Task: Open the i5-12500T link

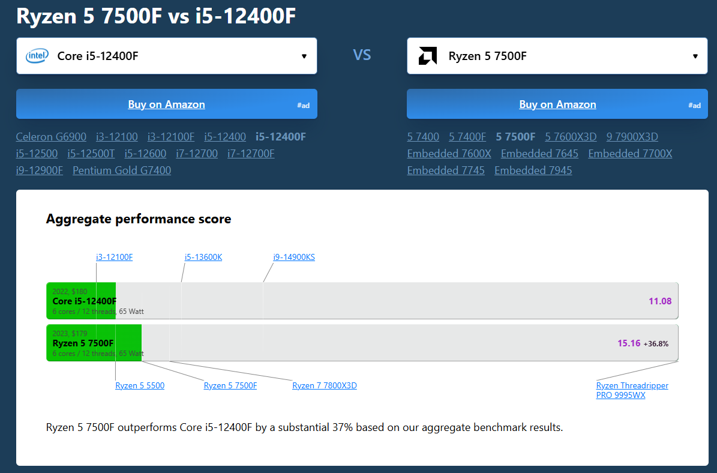Action: [x=91, y=154]
